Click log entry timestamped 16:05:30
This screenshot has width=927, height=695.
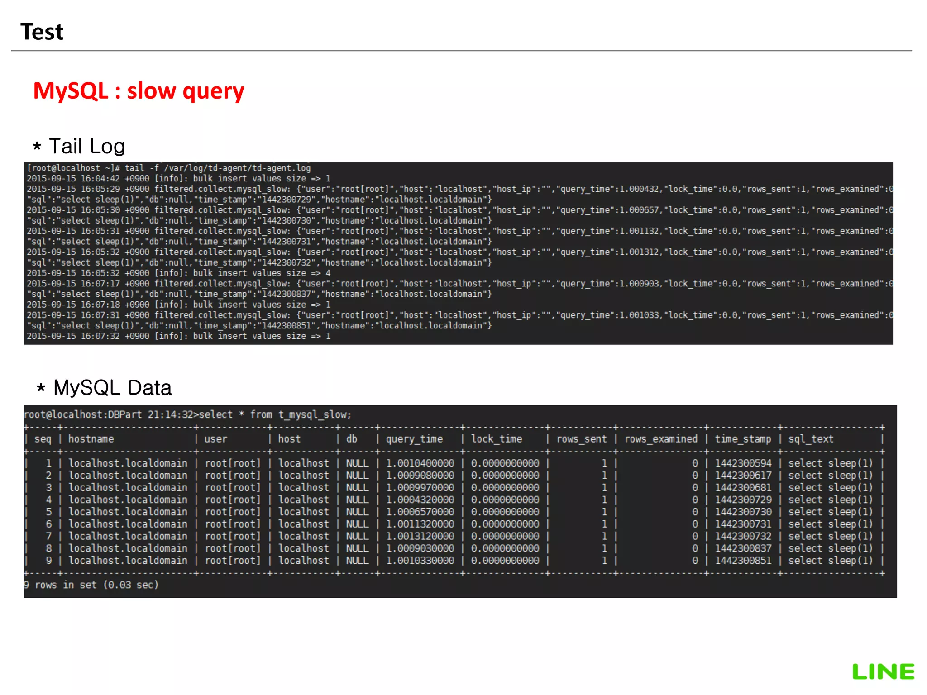click(459, 215)
